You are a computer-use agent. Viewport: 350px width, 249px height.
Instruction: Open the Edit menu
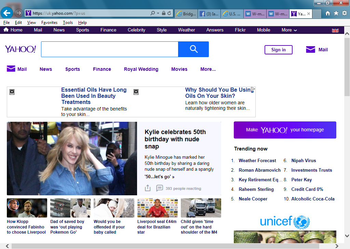(x=18, y=23)
